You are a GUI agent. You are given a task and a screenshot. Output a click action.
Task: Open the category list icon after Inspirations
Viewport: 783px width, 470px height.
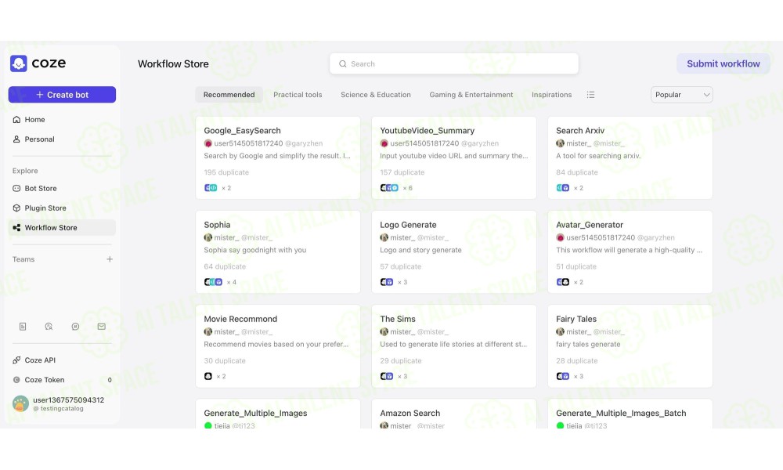point(590,95)
